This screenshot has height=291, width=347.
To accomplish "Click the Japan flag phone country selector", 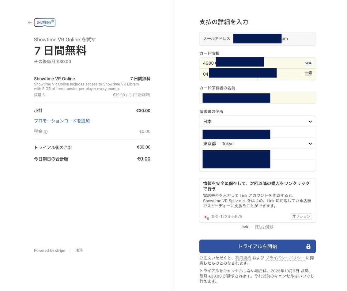I will coord(206,217).
